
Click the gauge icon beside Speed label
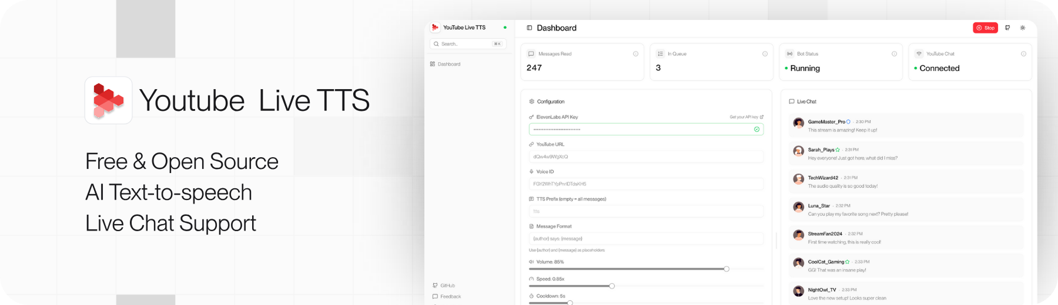[x=531, y=279]
